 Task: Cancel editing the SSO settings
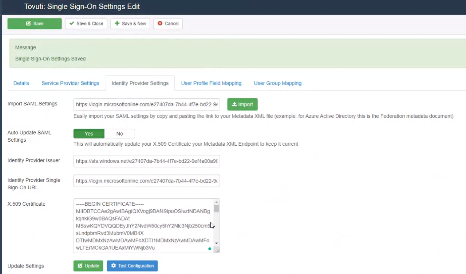pyautogui.click(x=168, y=24)
